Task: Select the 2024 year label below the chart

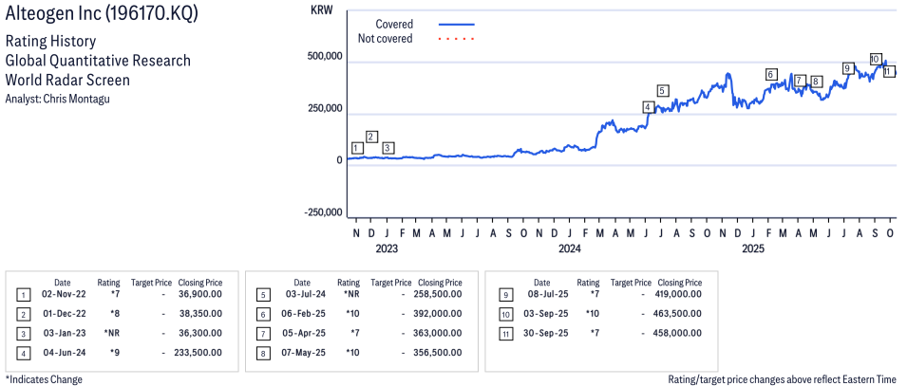Action: (569, 248)
